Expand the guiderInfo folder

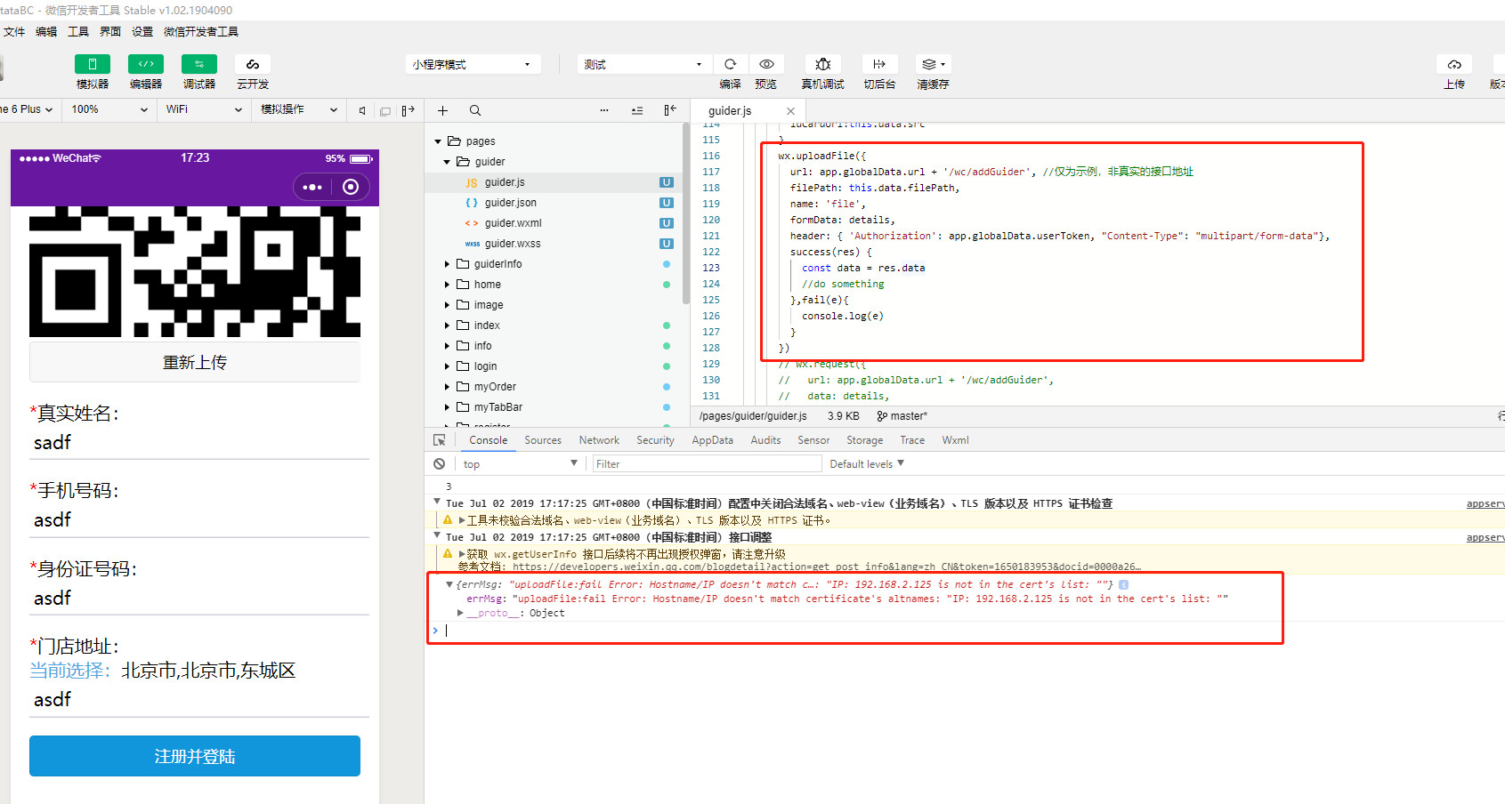tap(447, 264)
